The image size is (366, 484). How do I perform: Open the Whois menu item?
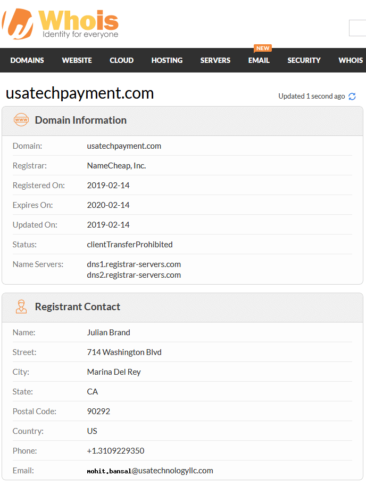[351, 60]
